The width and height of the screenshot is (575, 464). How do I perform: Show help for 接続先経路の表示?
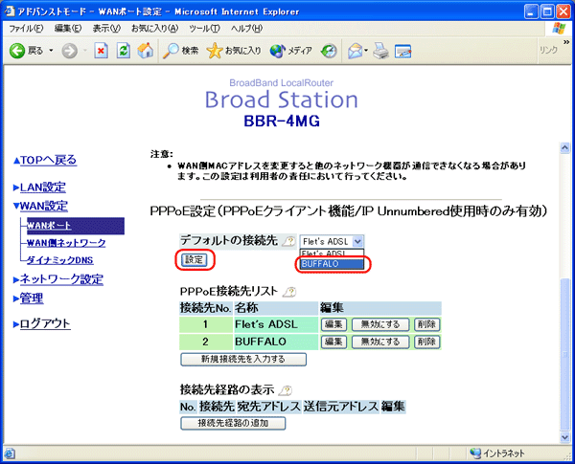[286, 390]
